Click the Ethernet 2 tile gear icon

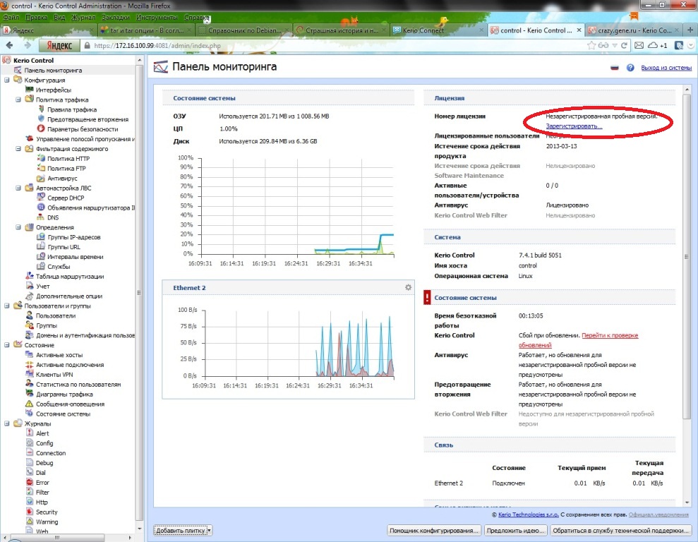(408, 287)
